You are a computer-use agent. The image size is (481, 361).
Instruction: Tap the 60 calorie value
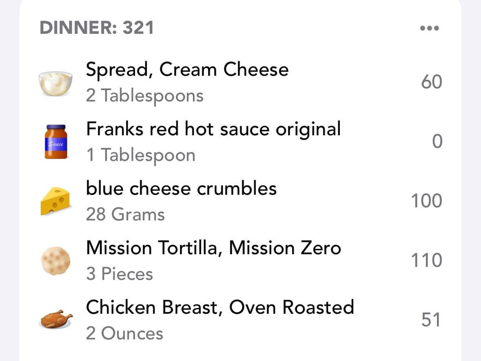[x=431, y=82]
